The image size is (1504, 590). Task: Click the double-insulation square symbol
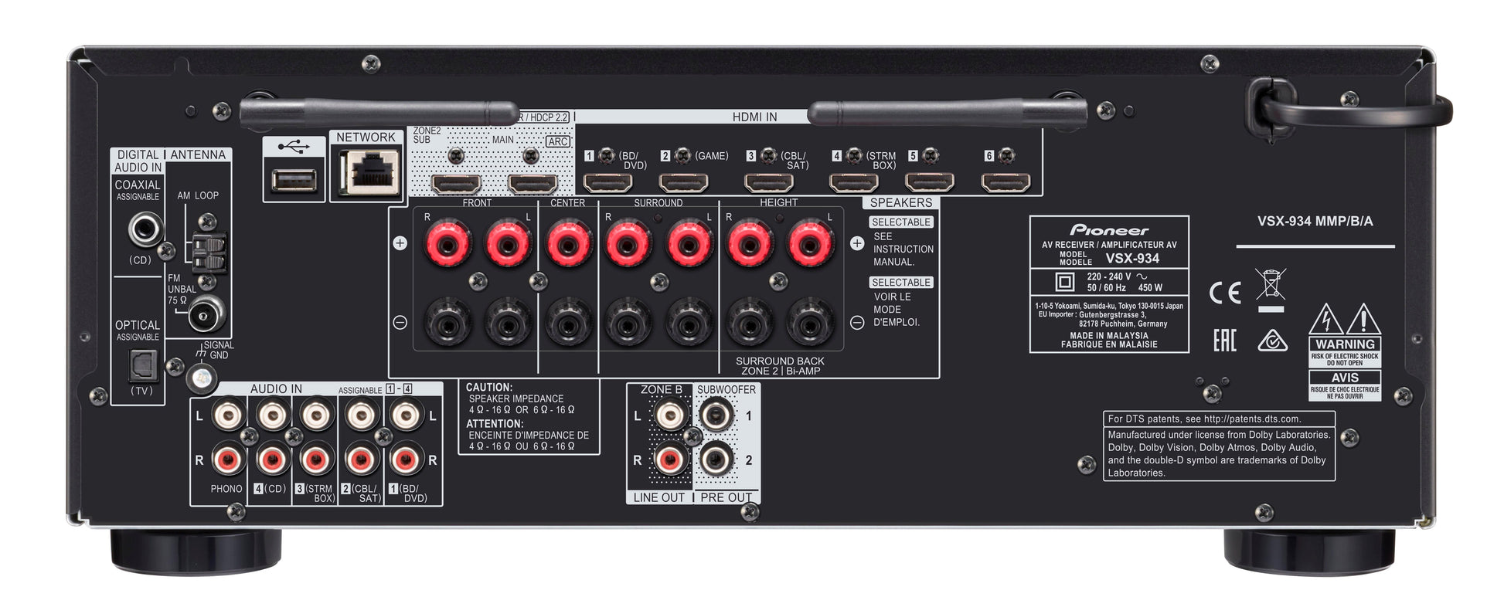(x=1065, y=281)
